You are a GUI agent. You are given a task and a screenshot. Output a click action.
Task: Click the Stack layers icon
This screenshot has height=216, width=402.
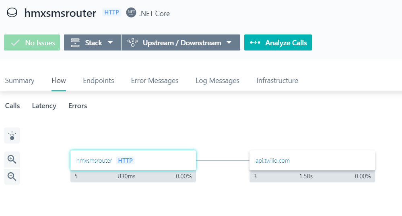[75, 43]
